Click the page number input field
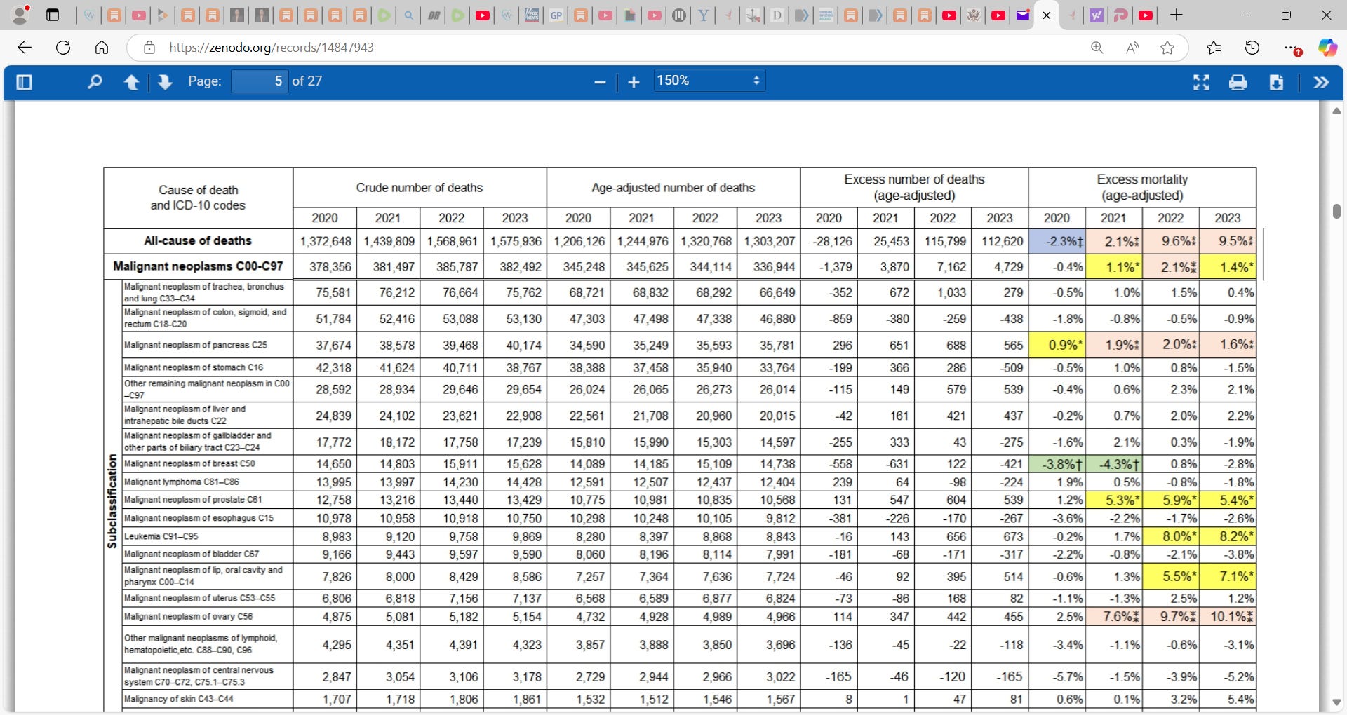1347x715 pixels. [x=259, y=81]
